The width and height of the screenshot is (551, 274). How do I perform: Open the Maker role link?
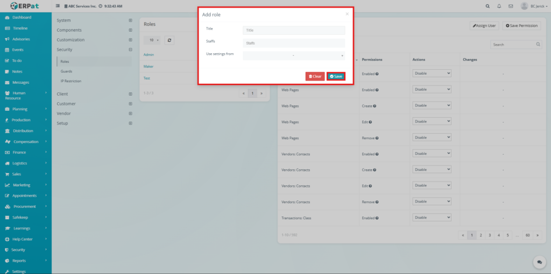[149, 66]
